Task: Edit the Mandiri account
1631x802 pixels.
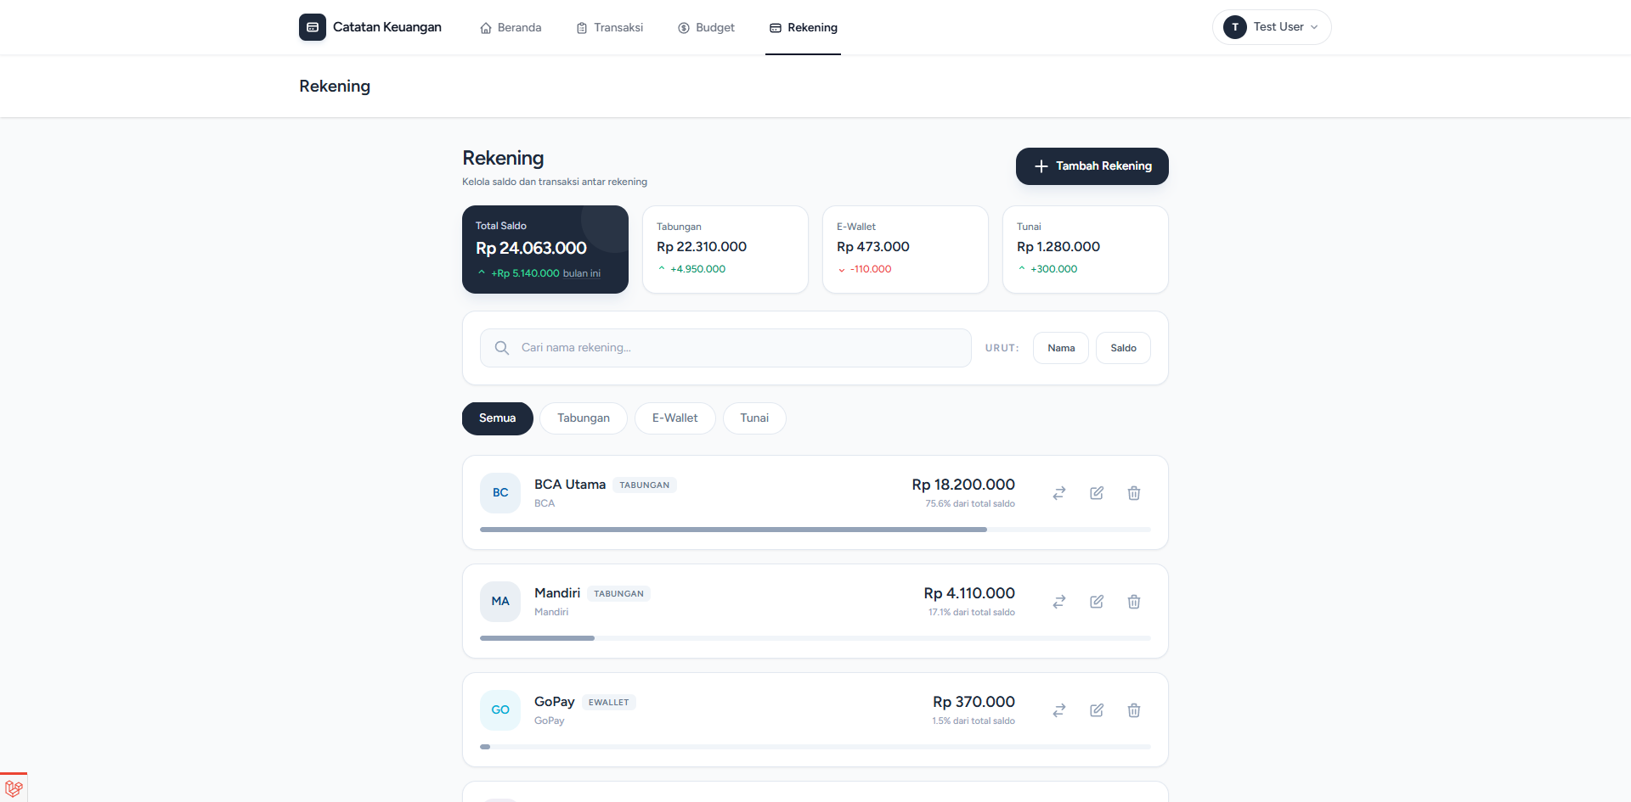Action: click(x=1097, y=602)
